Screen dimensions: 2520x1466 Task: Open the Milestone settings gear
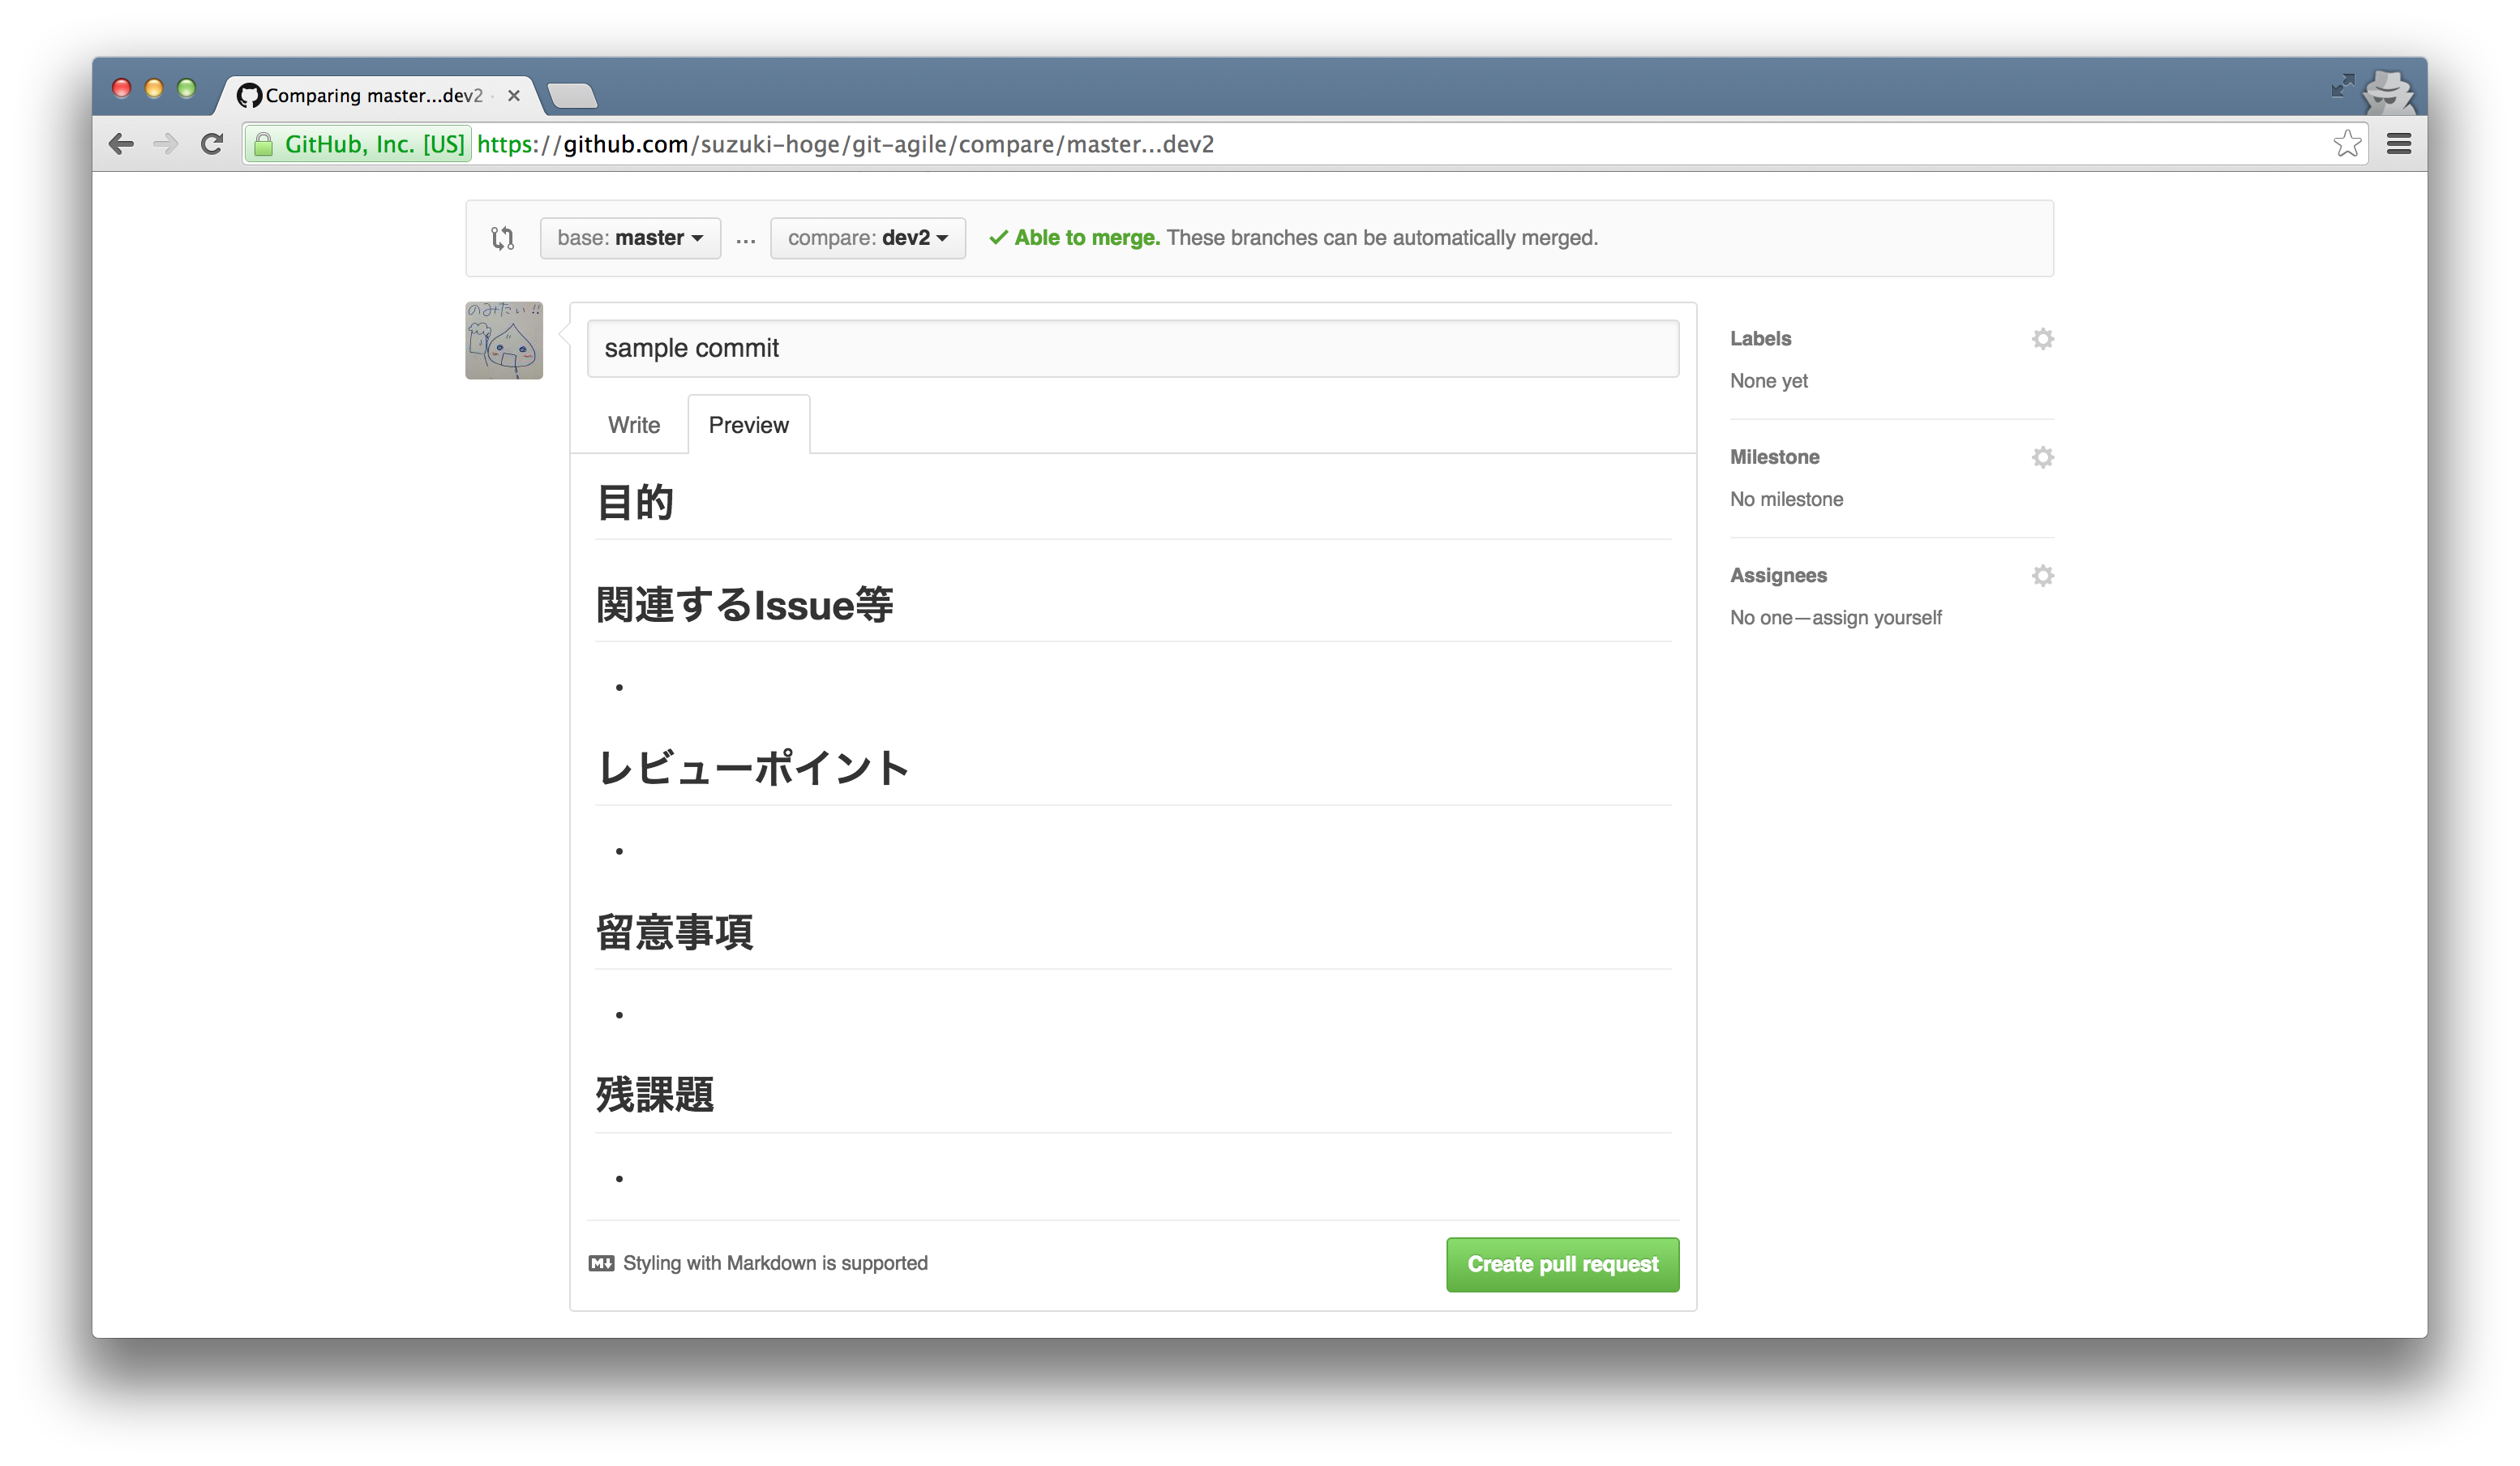(x=2043, y=457)
